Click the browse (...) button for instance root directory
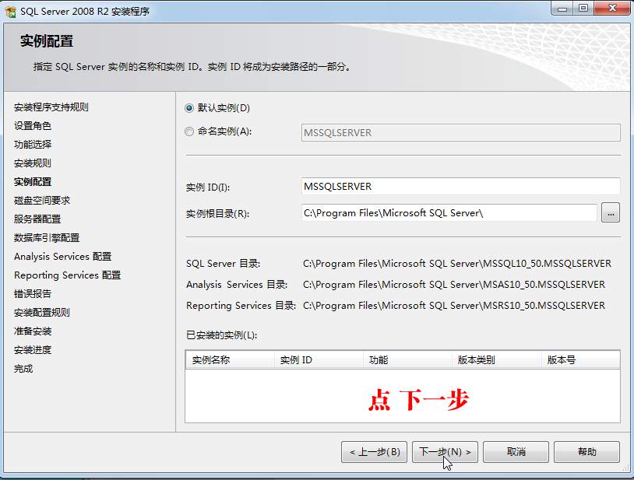634x480 pixels. pos(611,212)
